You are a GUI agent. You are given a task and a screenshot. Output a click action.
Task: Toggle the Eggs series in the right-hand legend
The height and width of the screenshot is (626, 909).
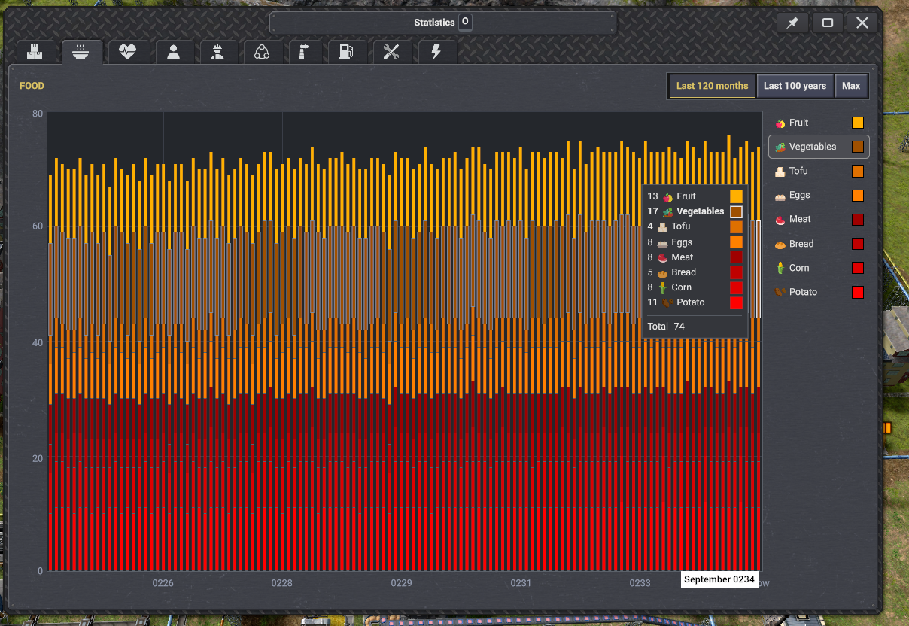(x=819, y=195)
